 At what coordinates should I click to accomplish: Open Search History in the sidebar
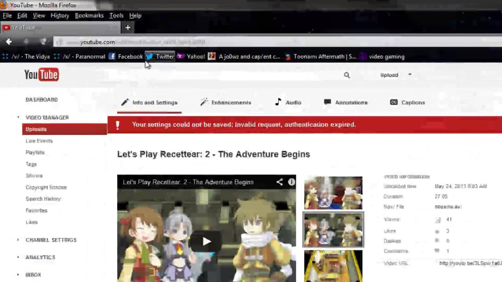44,199
